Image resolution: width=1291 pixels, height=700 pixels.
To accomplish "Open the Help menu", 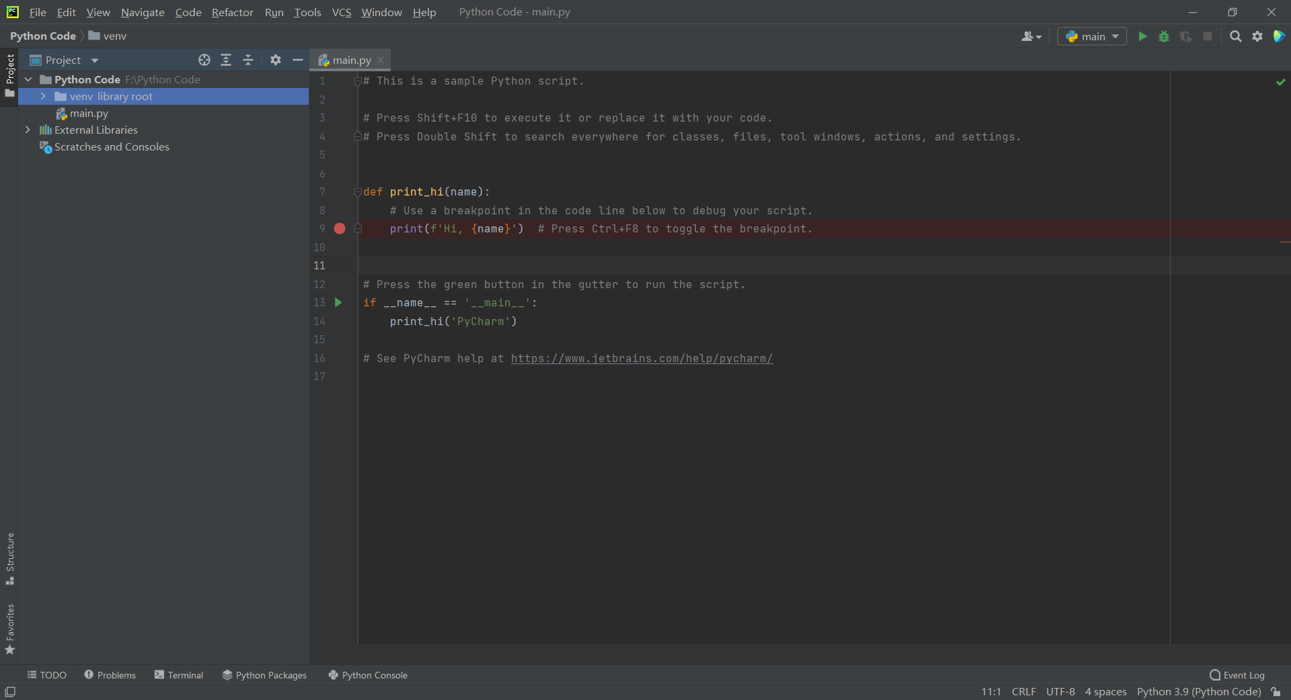I will [x=424, y=12].
